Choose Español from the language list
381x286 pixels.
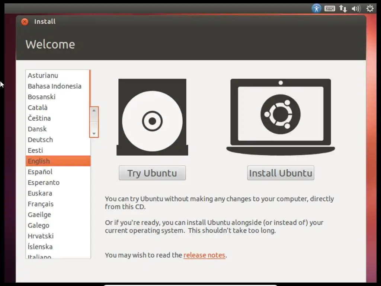click(58, 172)
